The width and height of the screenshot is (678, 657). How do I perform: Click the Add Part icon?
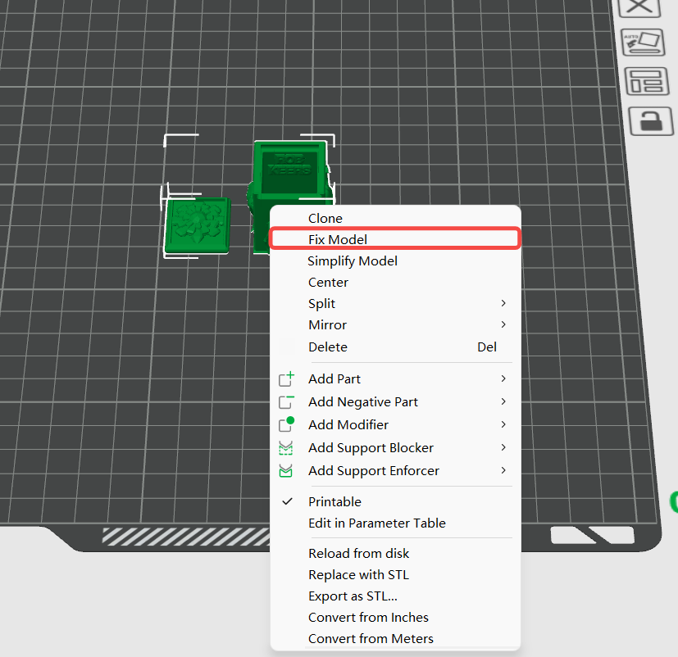(x=286, y=378)
